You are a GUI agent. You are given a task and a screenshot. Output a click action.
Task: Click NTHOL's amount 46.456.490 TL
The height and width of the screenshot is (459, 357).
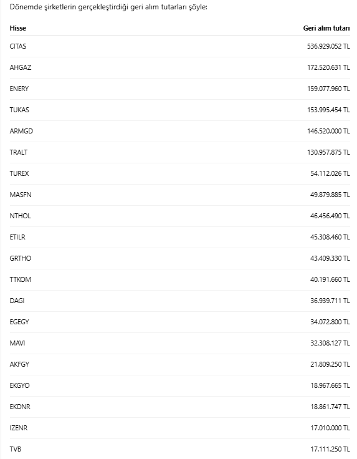pos(330,216)
